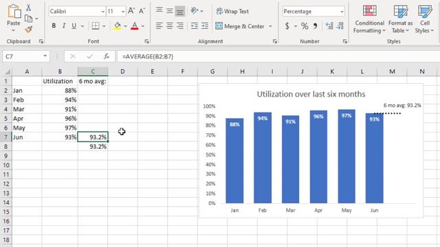Open font color dropdown arrow
The height and width of the screenshot is (247, 440).
[143, 26]
